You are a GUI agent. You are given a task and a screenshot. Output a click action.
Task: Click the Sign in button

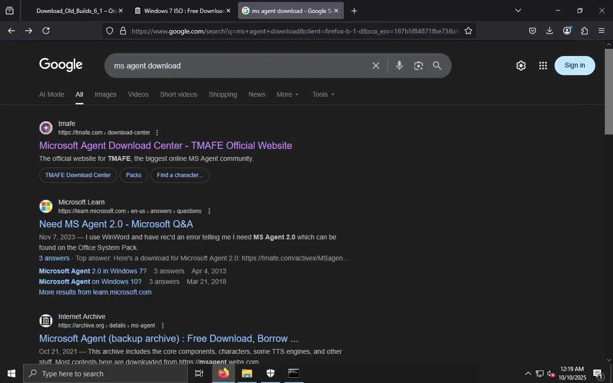point(575,66)
